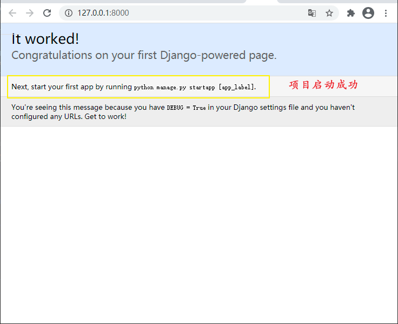398x324 pixels.
Task: Click the "It worked!" heading
Action: [x=45, y=39]
